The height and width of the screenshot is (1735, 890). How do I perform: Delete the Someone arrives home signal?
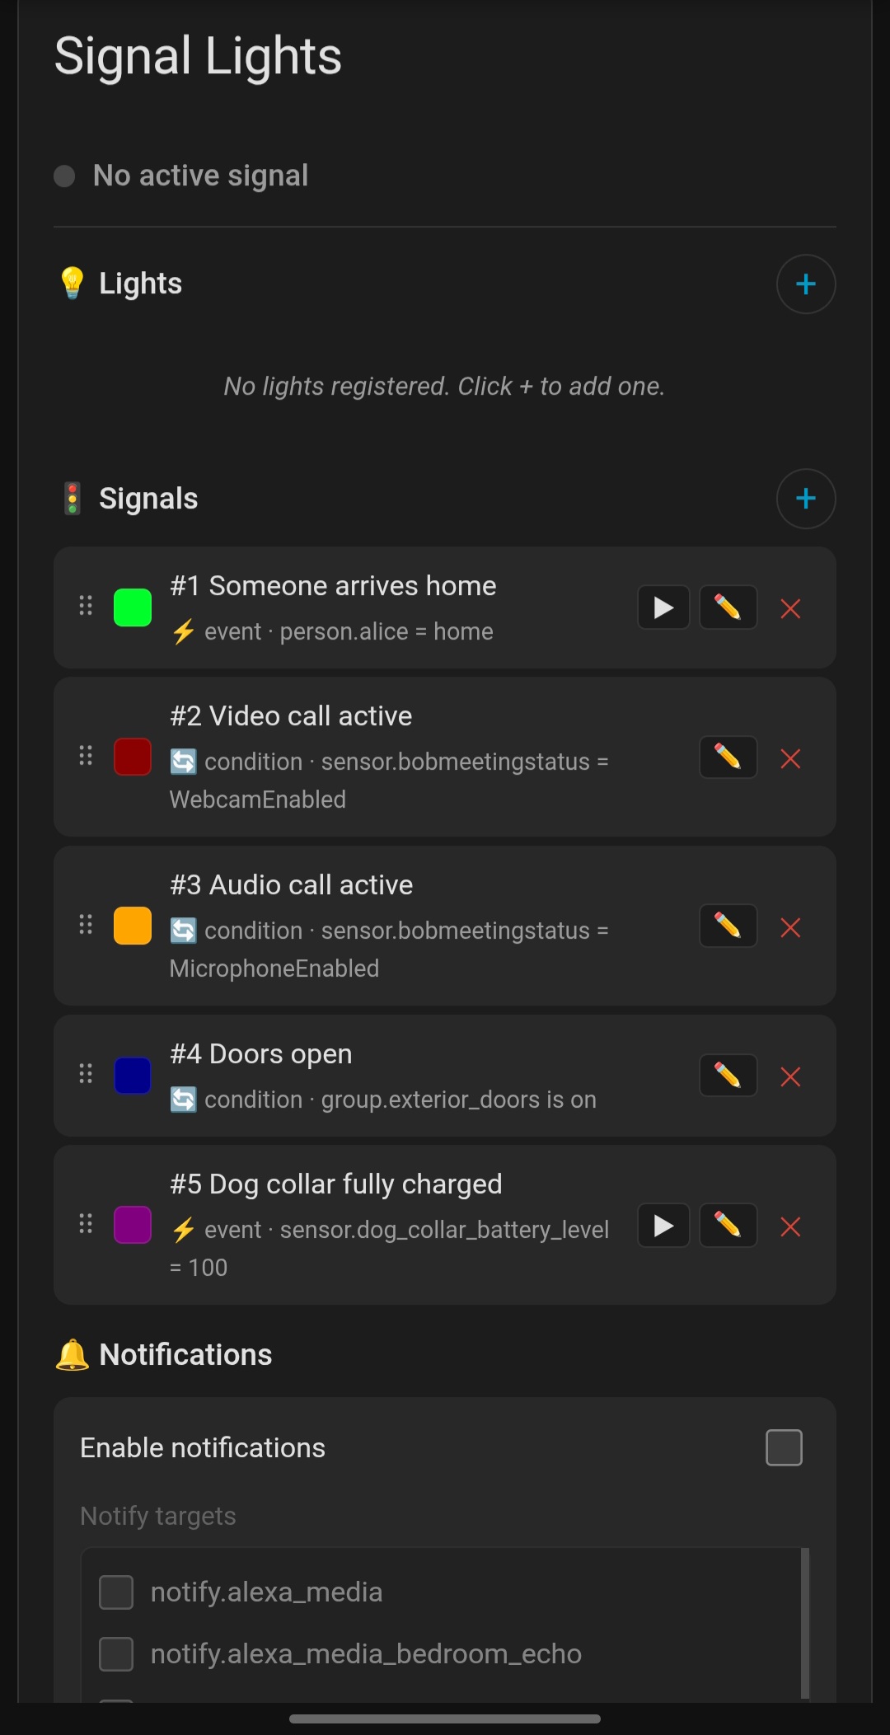(790, 609)
